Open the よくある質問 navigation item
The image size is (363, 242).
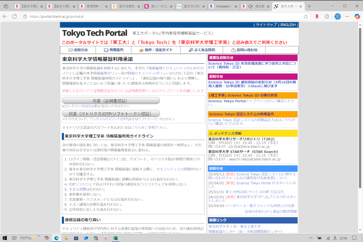pyautogui.click(x=202, y=50)
